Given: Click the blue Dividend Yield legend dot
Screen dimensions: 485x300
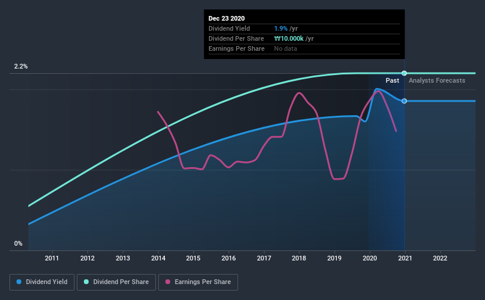Looking at the screenshot, I should click(x=19, y=282).
